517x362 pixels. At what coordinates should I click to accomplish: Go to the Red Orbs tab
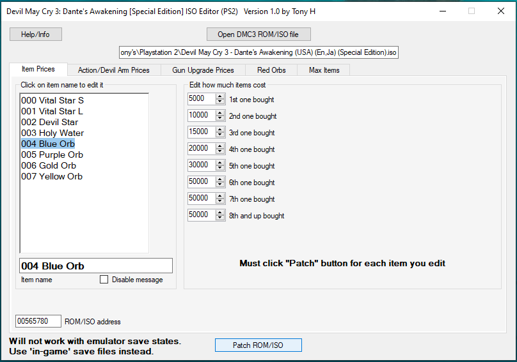pos(271,70)
